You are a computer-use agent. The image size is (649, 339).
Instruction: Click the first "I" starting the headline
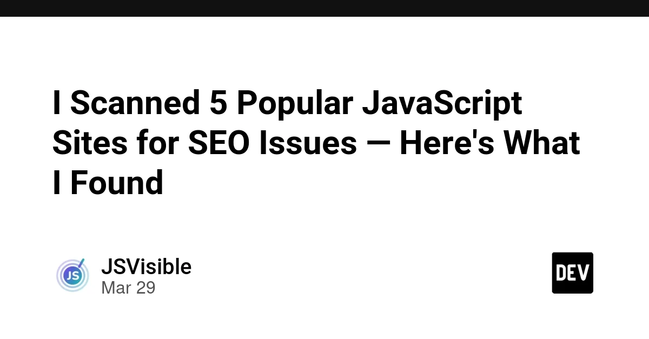[x=56, y=103]
